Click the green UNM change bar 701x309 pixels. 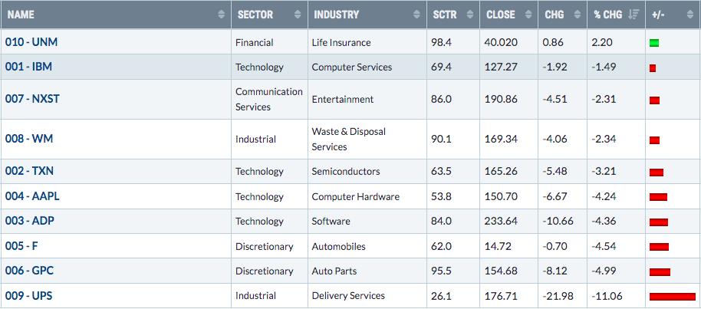pos(654,43)
